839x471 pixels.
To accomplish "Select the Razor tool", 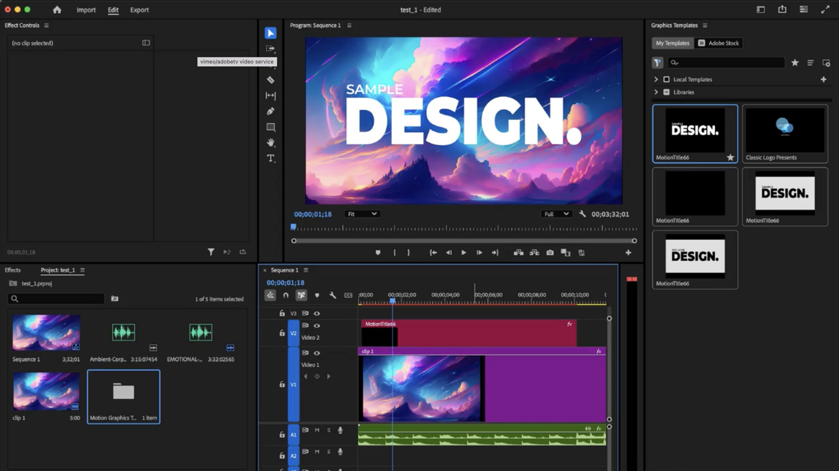I will [x=270, y=80].
